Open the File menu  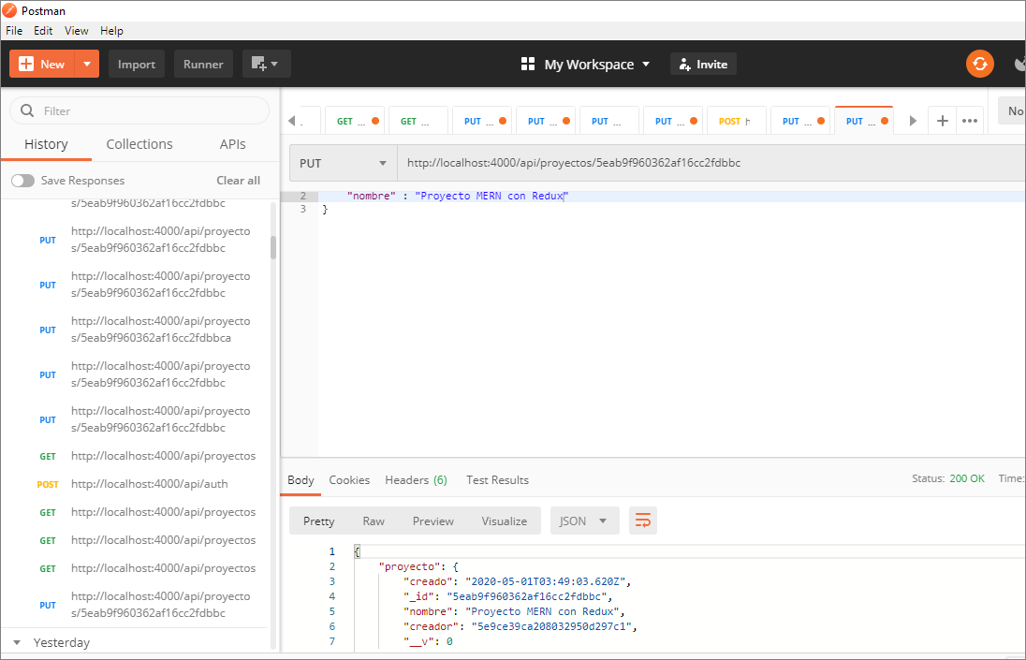[x=14, y=31]
